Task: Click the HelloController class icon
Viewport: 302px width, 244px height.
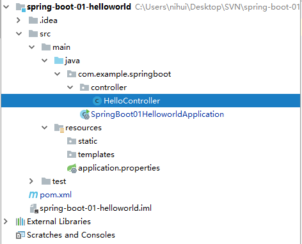Action: tap(97, 101)
